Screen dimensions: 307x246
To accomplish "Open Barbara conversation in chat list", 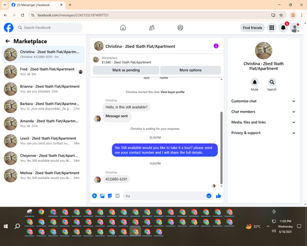I will pyautogui.click(x=43, y=106).
